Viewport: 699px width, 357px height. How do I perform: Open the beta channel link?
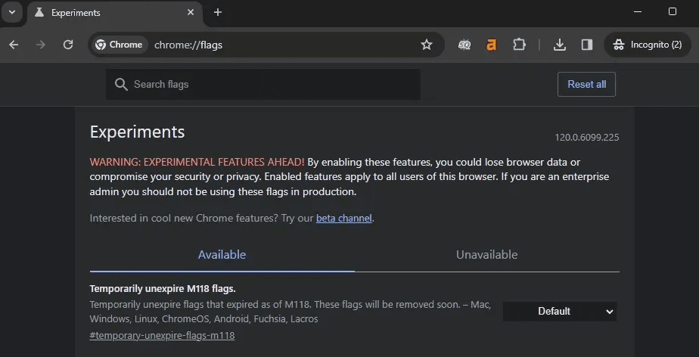[343, 219]
